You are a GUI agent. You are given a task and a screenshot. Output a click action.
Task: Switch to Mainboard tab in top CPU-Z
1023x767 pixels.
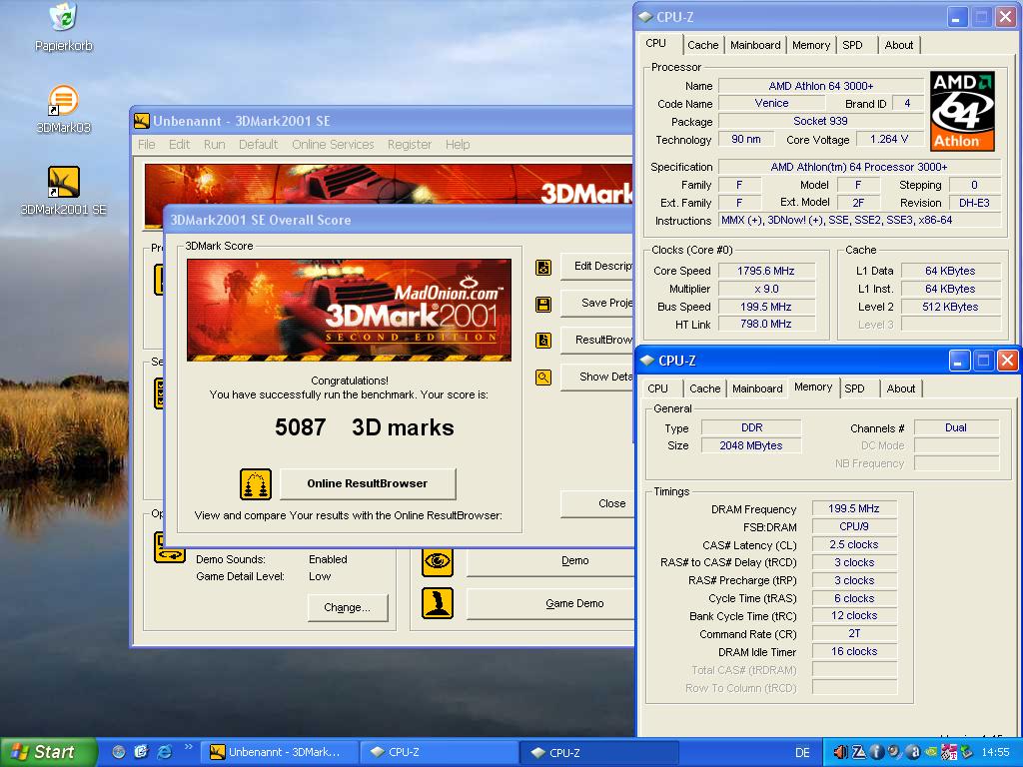tap(755, 45)
